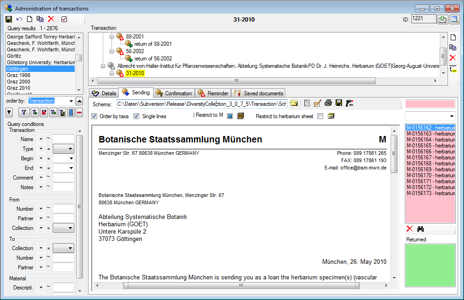Save the document with the Sending toolbar's floppy icon
464x300 pixels.
339,103
